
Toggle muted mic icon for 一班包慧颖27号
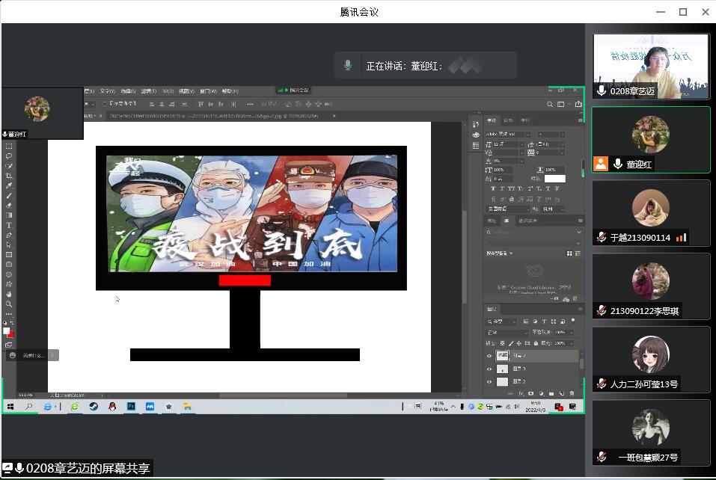(x=602, y=457)
